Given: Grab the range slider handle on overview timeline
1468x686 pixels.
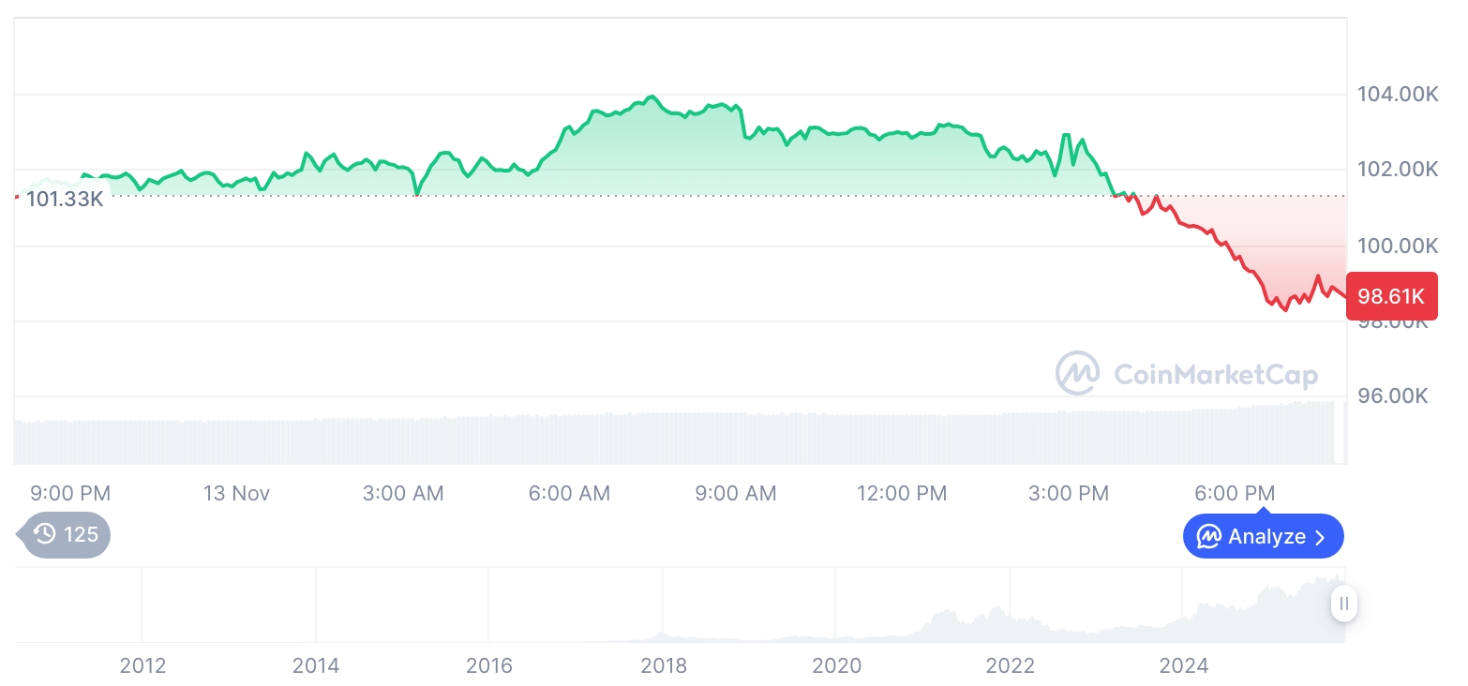Looking at the screenshot, I should tap(1344, 604).
